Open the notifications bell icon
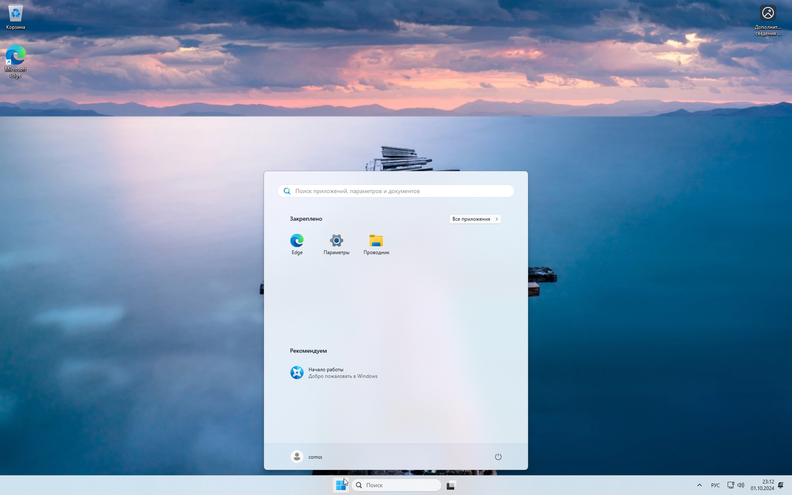 tap(781, 485)
